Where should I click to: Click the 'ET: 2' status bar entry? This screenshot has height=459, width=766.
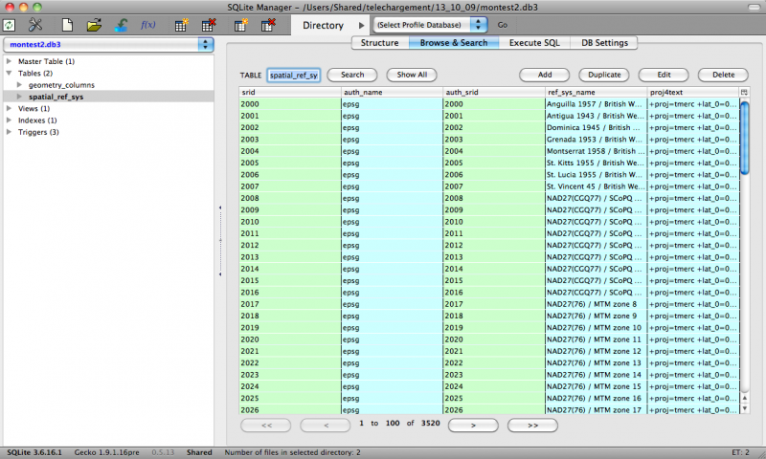pyautogui.click(x=740, y=452)
